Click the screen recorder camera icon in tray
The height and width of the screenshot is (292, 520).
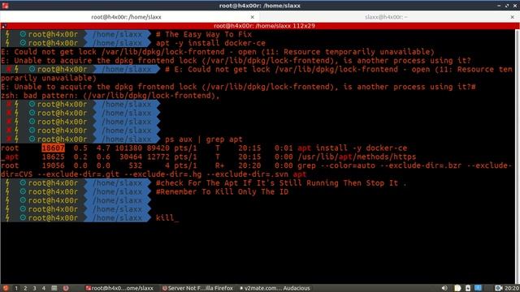pos(498,288)
